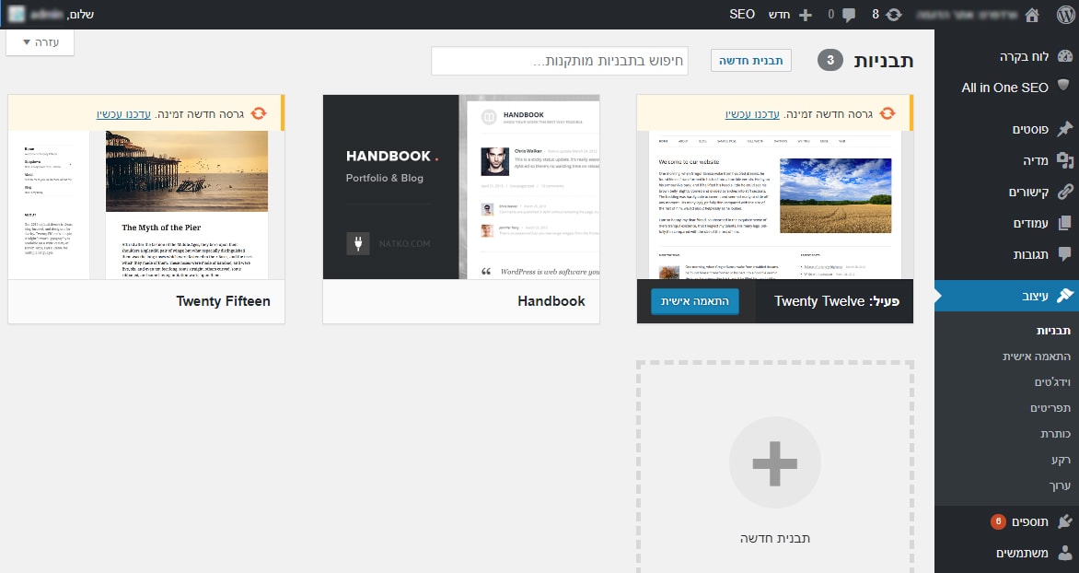
Task: Click the WordPress logo in admin bar
Action: click(x=1065, y=15)
